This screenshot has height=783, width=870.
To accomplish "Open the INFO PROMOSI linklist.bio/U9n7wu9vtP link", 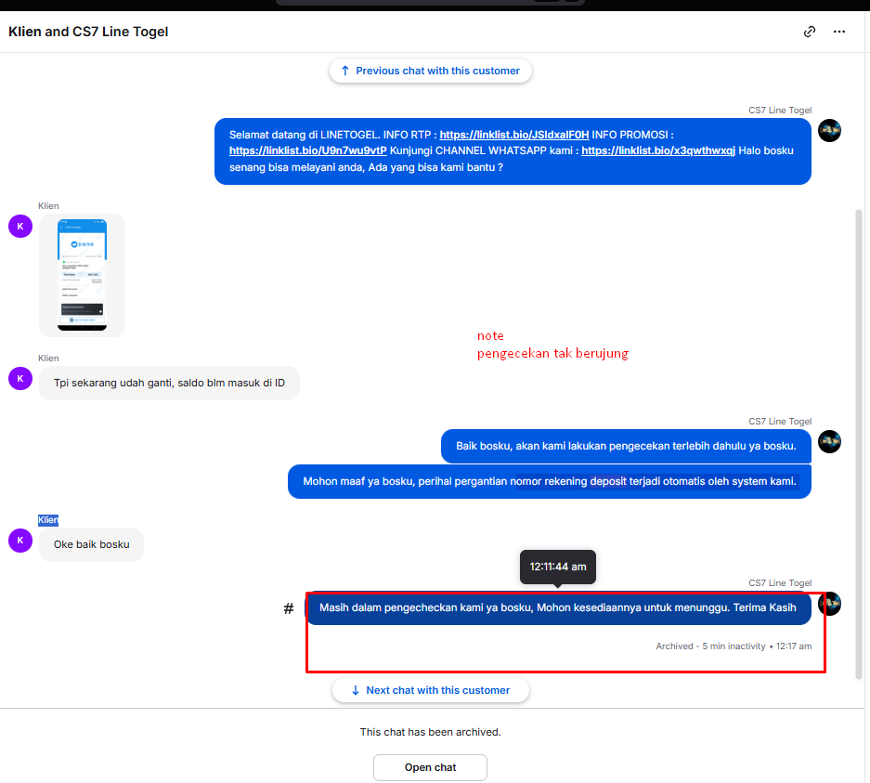I will 308,150.
